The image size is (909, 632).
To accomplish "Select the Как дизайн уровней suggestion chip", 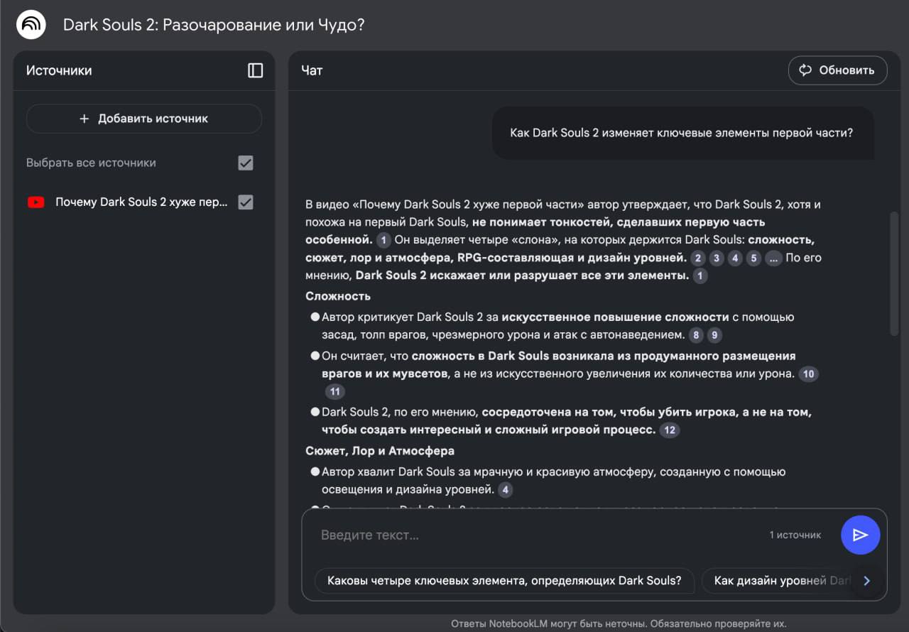I will (781, 580).
